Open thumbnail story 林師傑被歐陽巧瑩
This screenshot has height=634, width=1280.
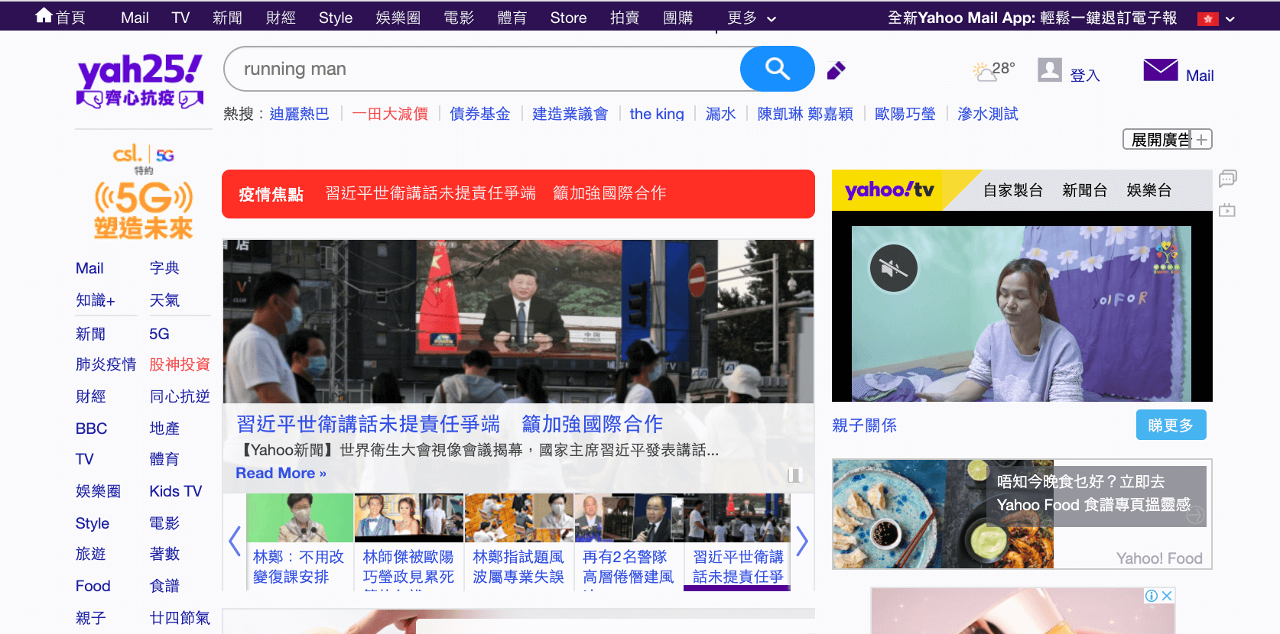tap(408, 542)
